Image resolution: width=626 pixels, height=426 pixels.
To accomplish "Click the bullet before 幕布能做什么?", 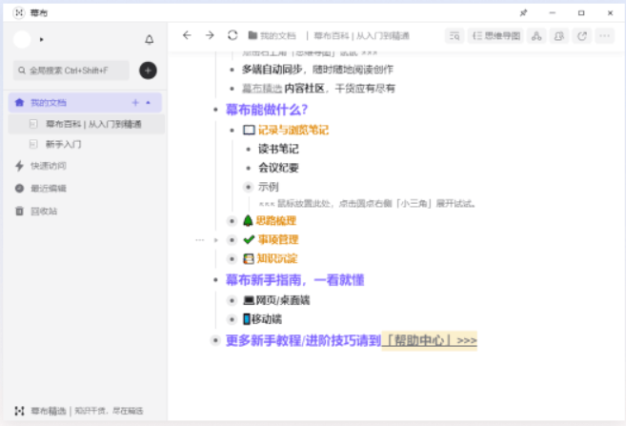I will (215, 110).
